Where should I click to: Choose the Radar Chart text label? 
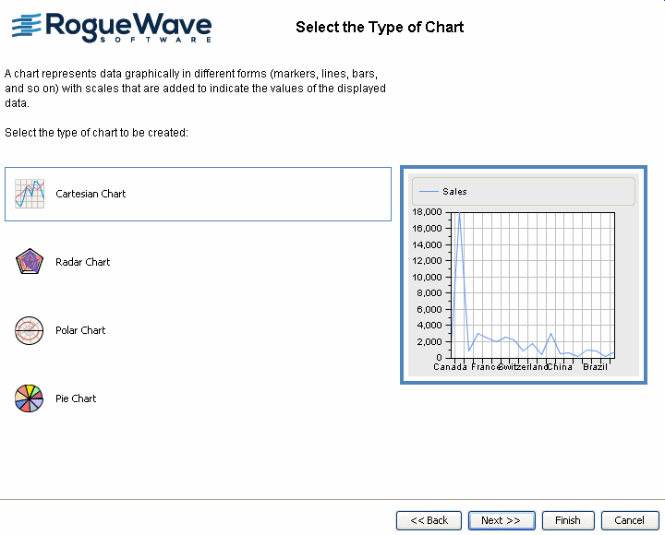(83, 262)
